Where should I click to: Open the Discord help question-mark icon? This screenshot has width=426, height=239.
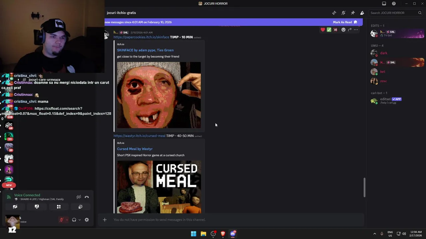[x=394, y=4]
